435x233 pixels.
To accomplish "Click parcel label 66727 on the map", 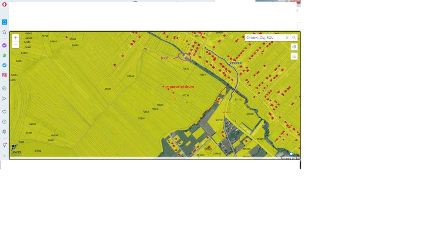I will pyautogui.click(x=198, y=36).
